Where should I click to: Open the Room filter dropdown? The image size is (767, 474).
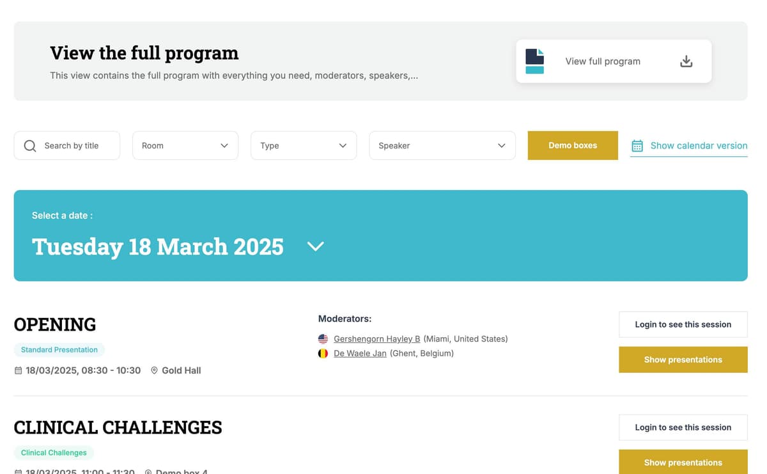point(185,145)
